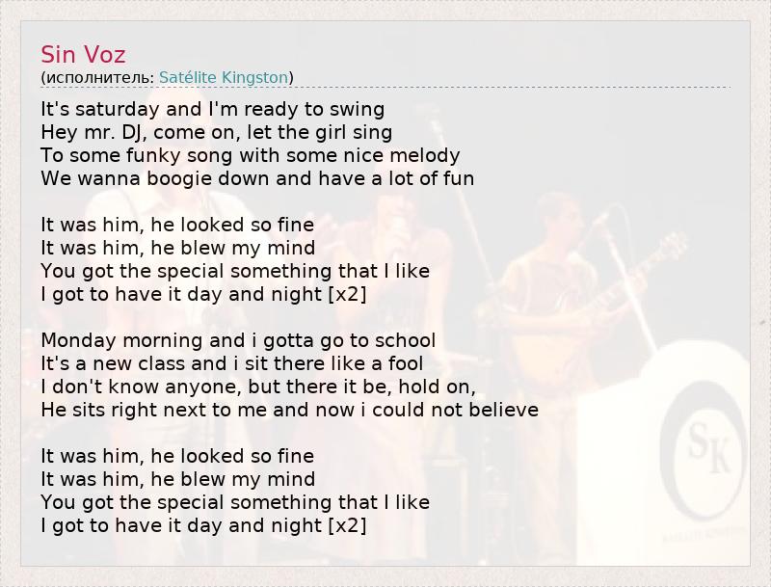
Task: Click the "To some funky song" lyric line
Action: coord(251,155)
